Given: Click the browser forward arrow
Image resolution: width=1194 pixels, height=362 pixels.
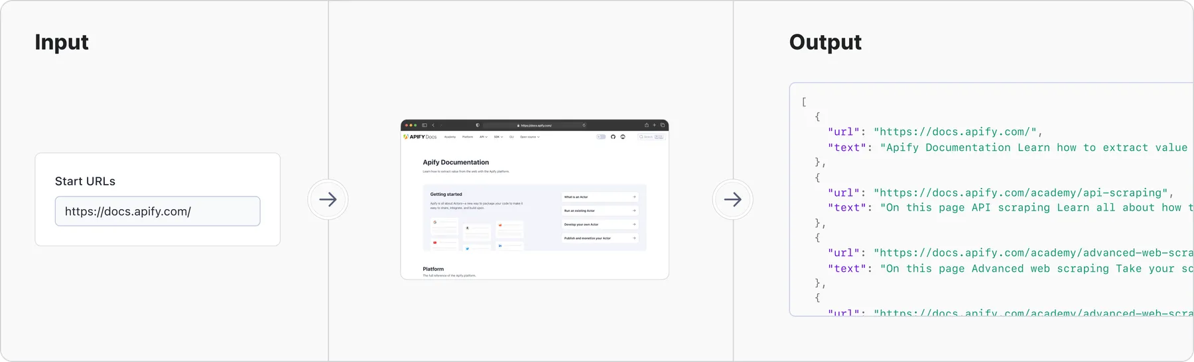Looking at the screenshot, I should pos(441,125).
